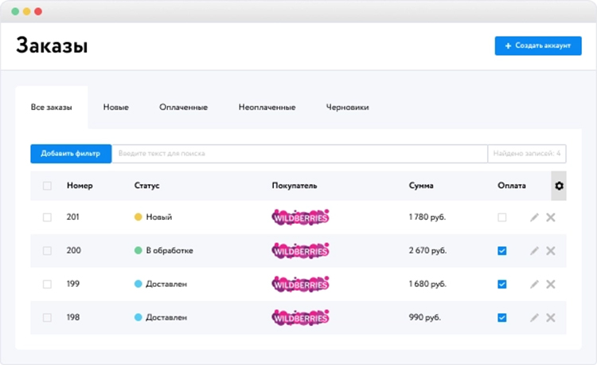Uncheck the Оплата checkbox for order 200
The image size is (597, 365).
click(501, 250)
